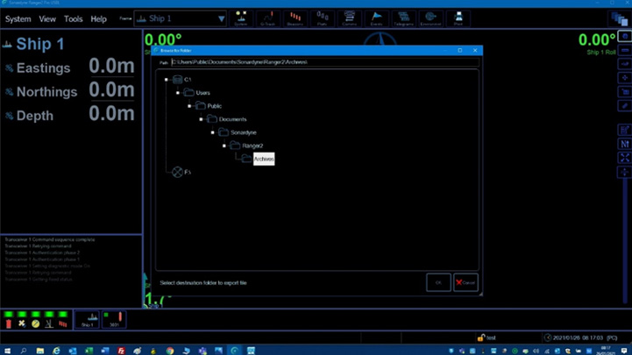
Task: Select the Public folder in the tree
Action: [x=214, y=106]
